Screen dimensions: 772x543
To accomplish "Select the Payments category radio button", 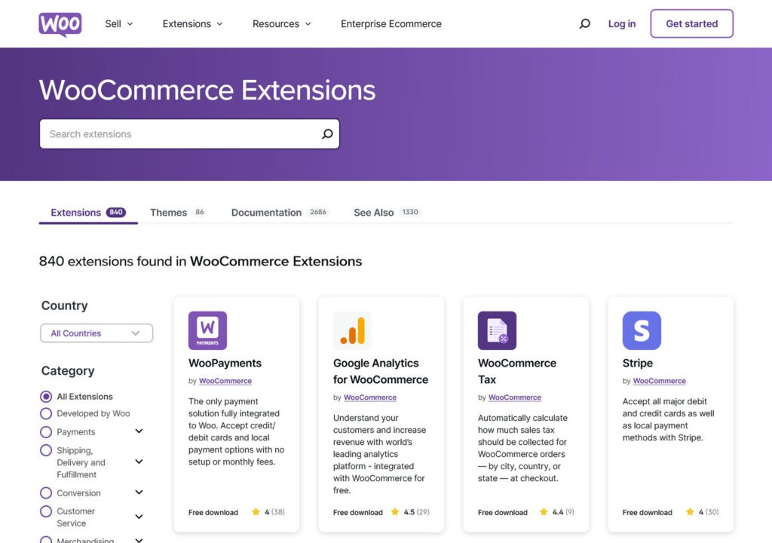I will click(x=46, y=431).
